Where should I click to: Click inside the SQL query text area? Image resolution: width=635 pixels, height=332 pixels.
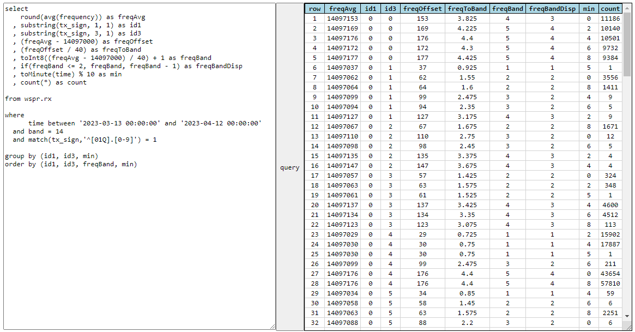pyautogui.click(x=139, y=229)
